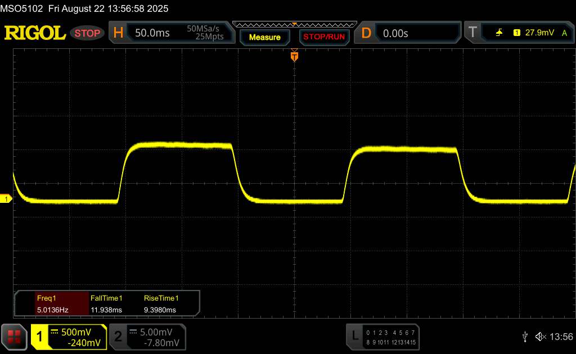Screen dimensions: 576x354
Task: Open the red function navigation grid icon
Action: (x=15, y=336)
